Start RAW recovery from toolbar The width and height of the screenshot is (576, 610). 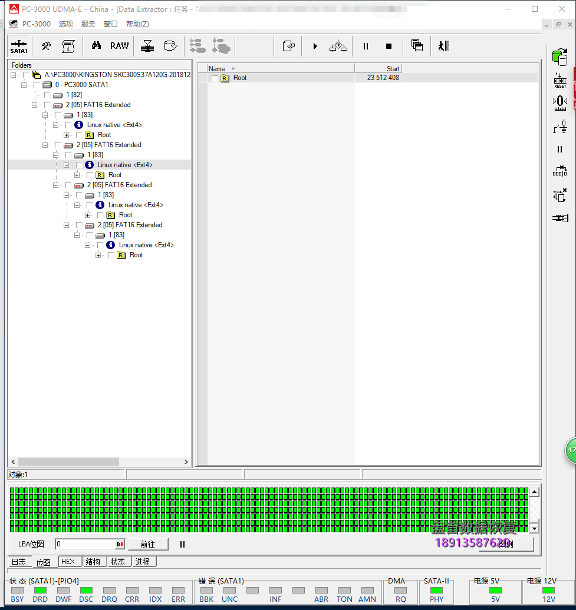click(119, 46)
